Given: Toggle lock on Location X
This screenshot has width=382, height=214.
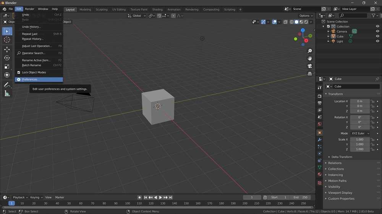Looking at the screenshot, I should tap(372, 101).
